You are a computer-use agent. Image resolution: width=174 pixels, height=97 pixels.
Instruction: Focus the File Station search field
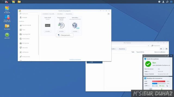click(x=160, y=46)
